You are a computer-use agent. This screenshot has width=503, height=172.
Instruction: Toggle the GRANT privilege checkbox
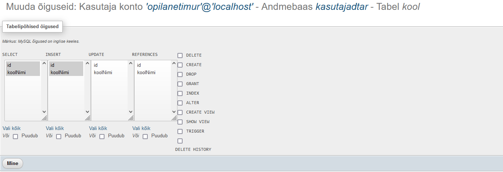180,84
